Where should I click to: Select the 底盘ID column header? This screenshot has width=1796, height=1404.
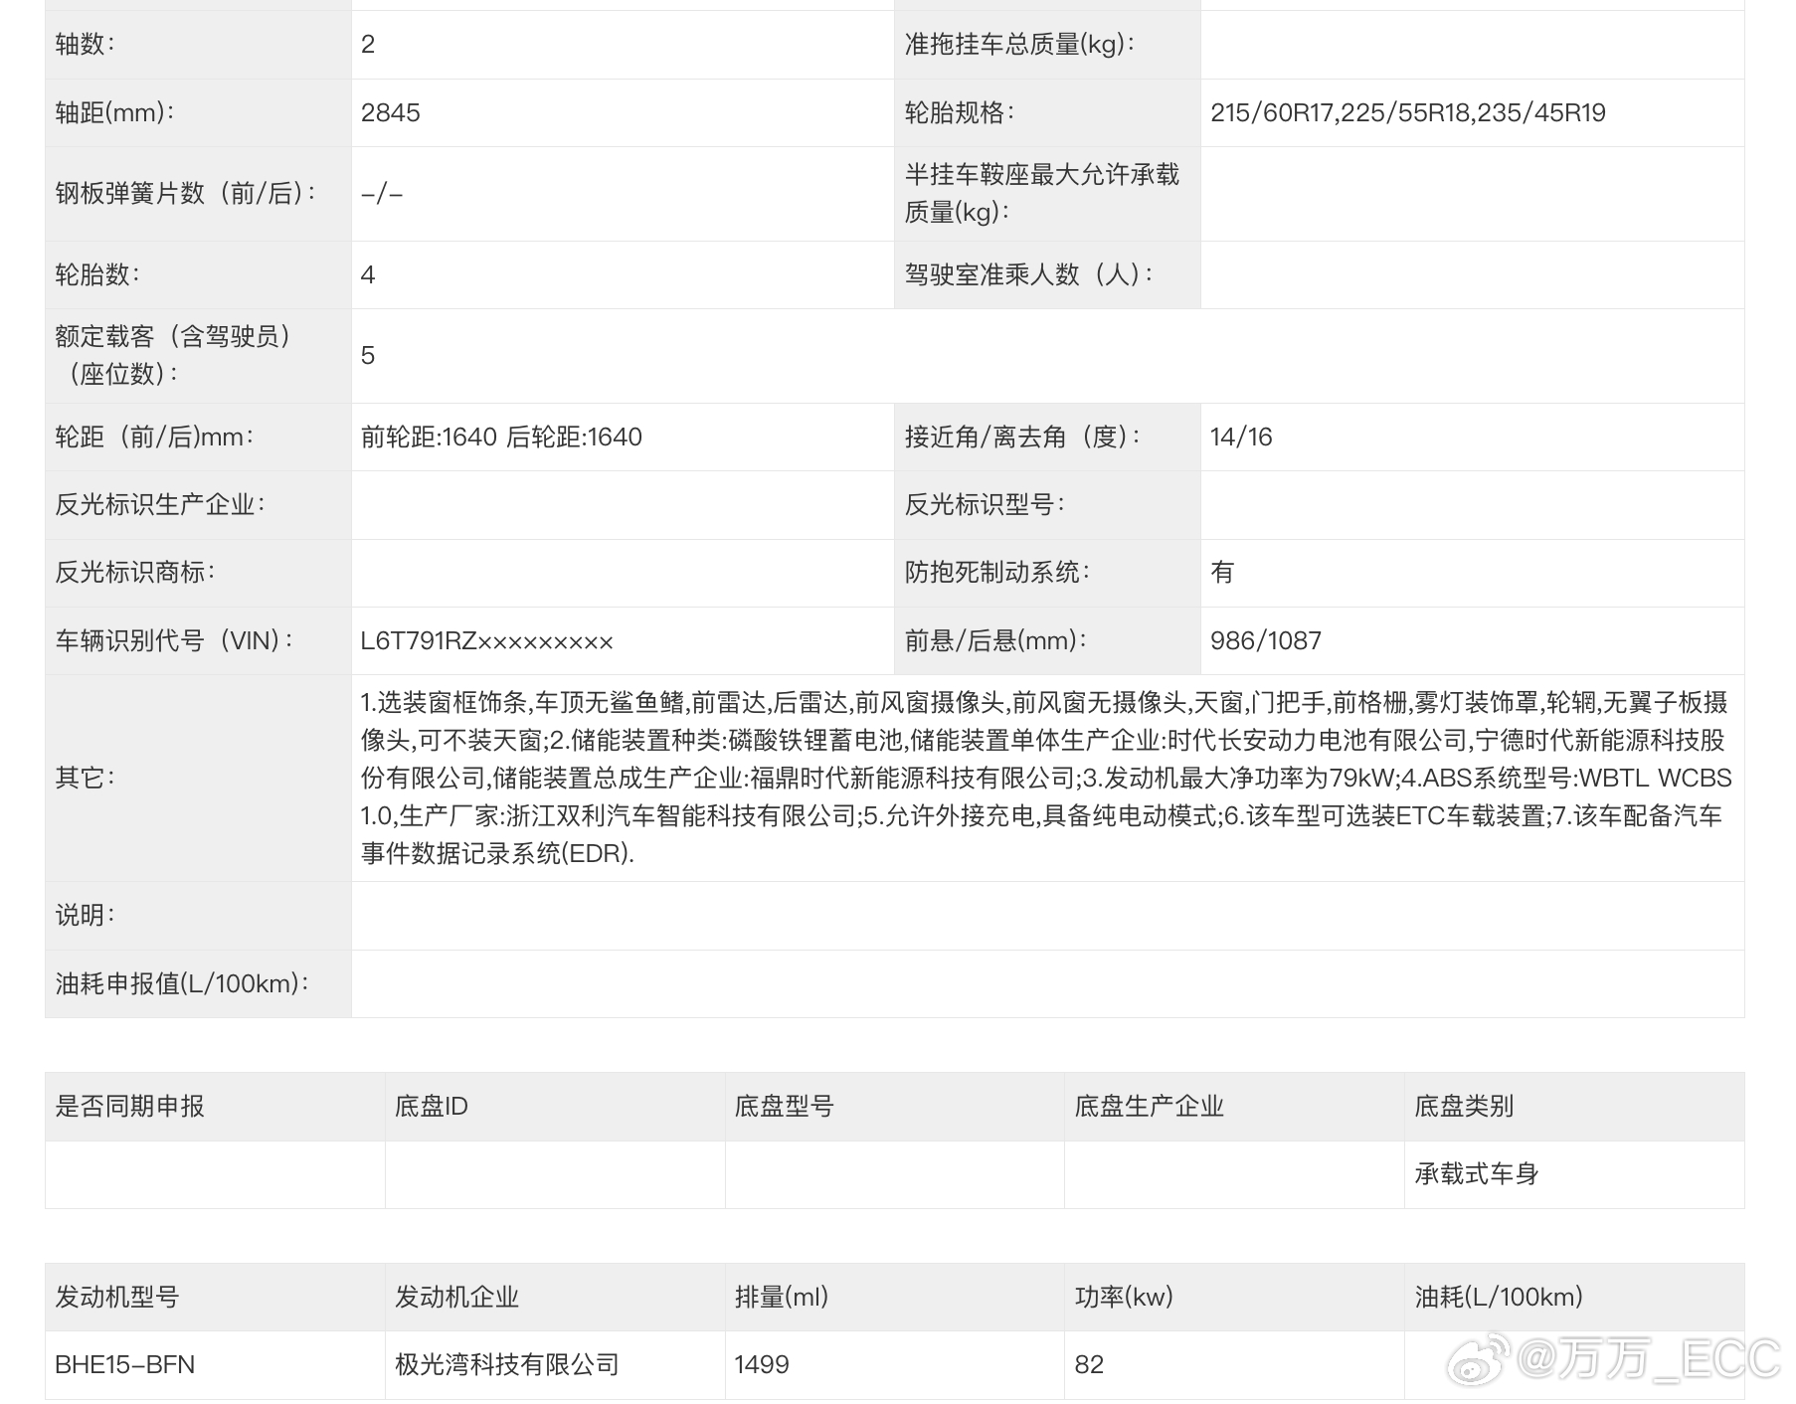[431, 1106]
